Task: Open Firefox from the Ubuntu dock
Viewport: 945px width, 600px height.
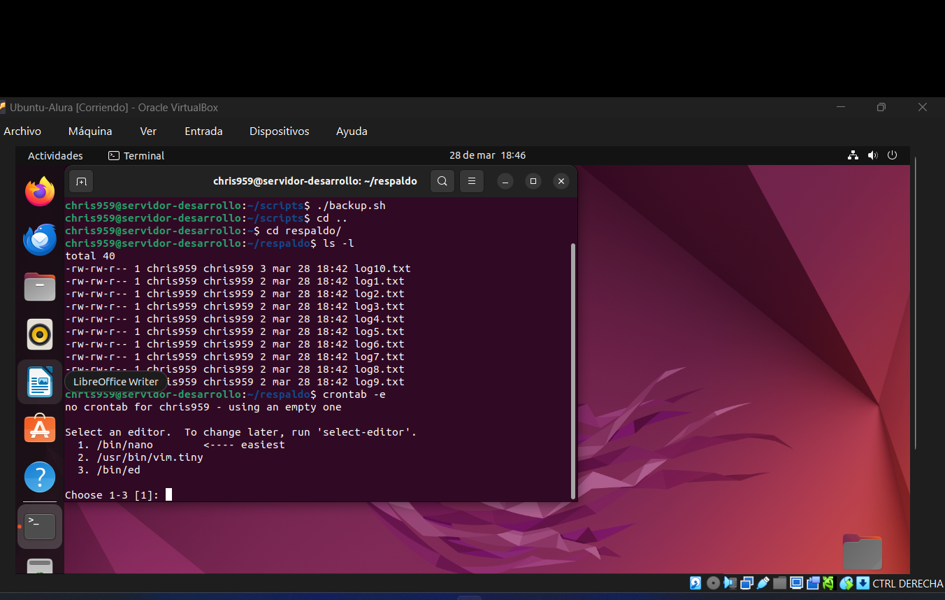Action: pyautogui.click(x=39, y=191)
